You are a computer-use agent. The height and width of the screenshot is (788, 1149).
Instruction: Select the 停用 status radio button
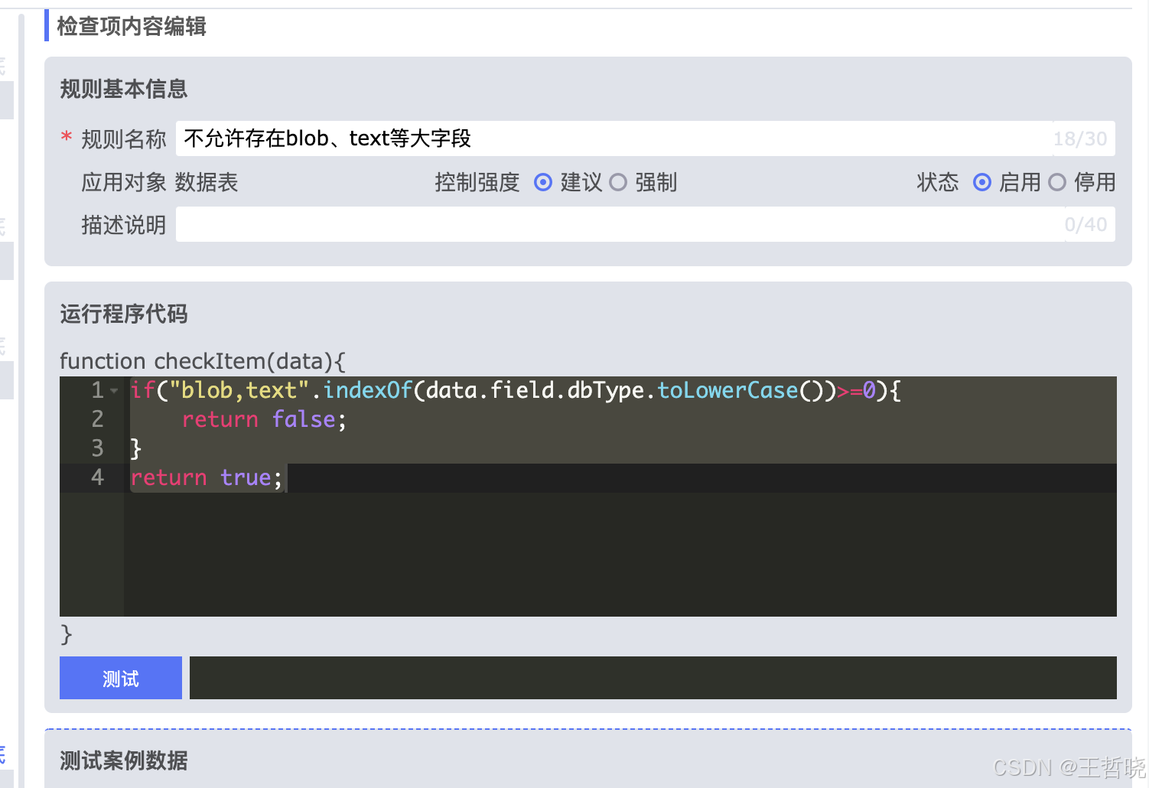pos(1057,182)
